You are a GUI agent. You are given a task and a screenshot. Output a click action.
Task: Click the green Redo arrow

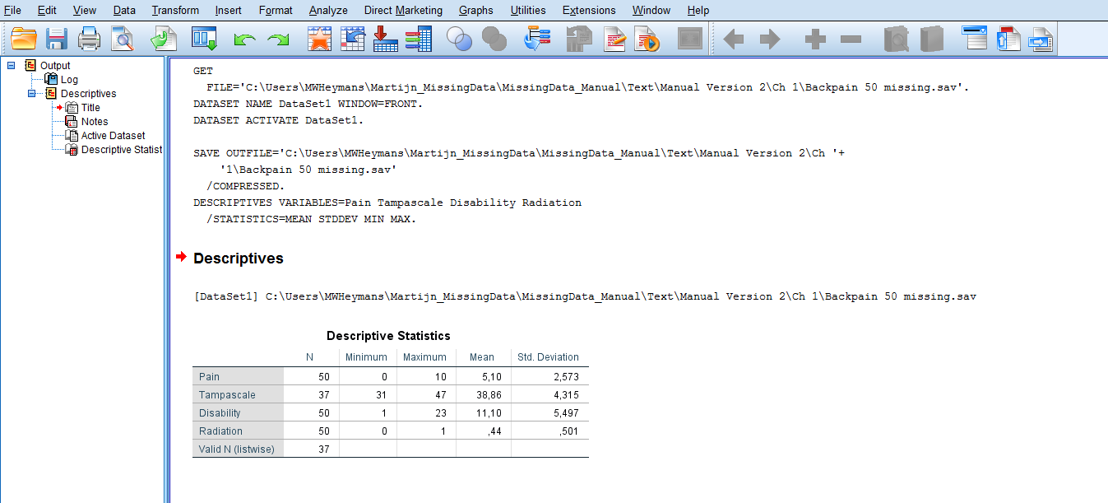point(278,40)
